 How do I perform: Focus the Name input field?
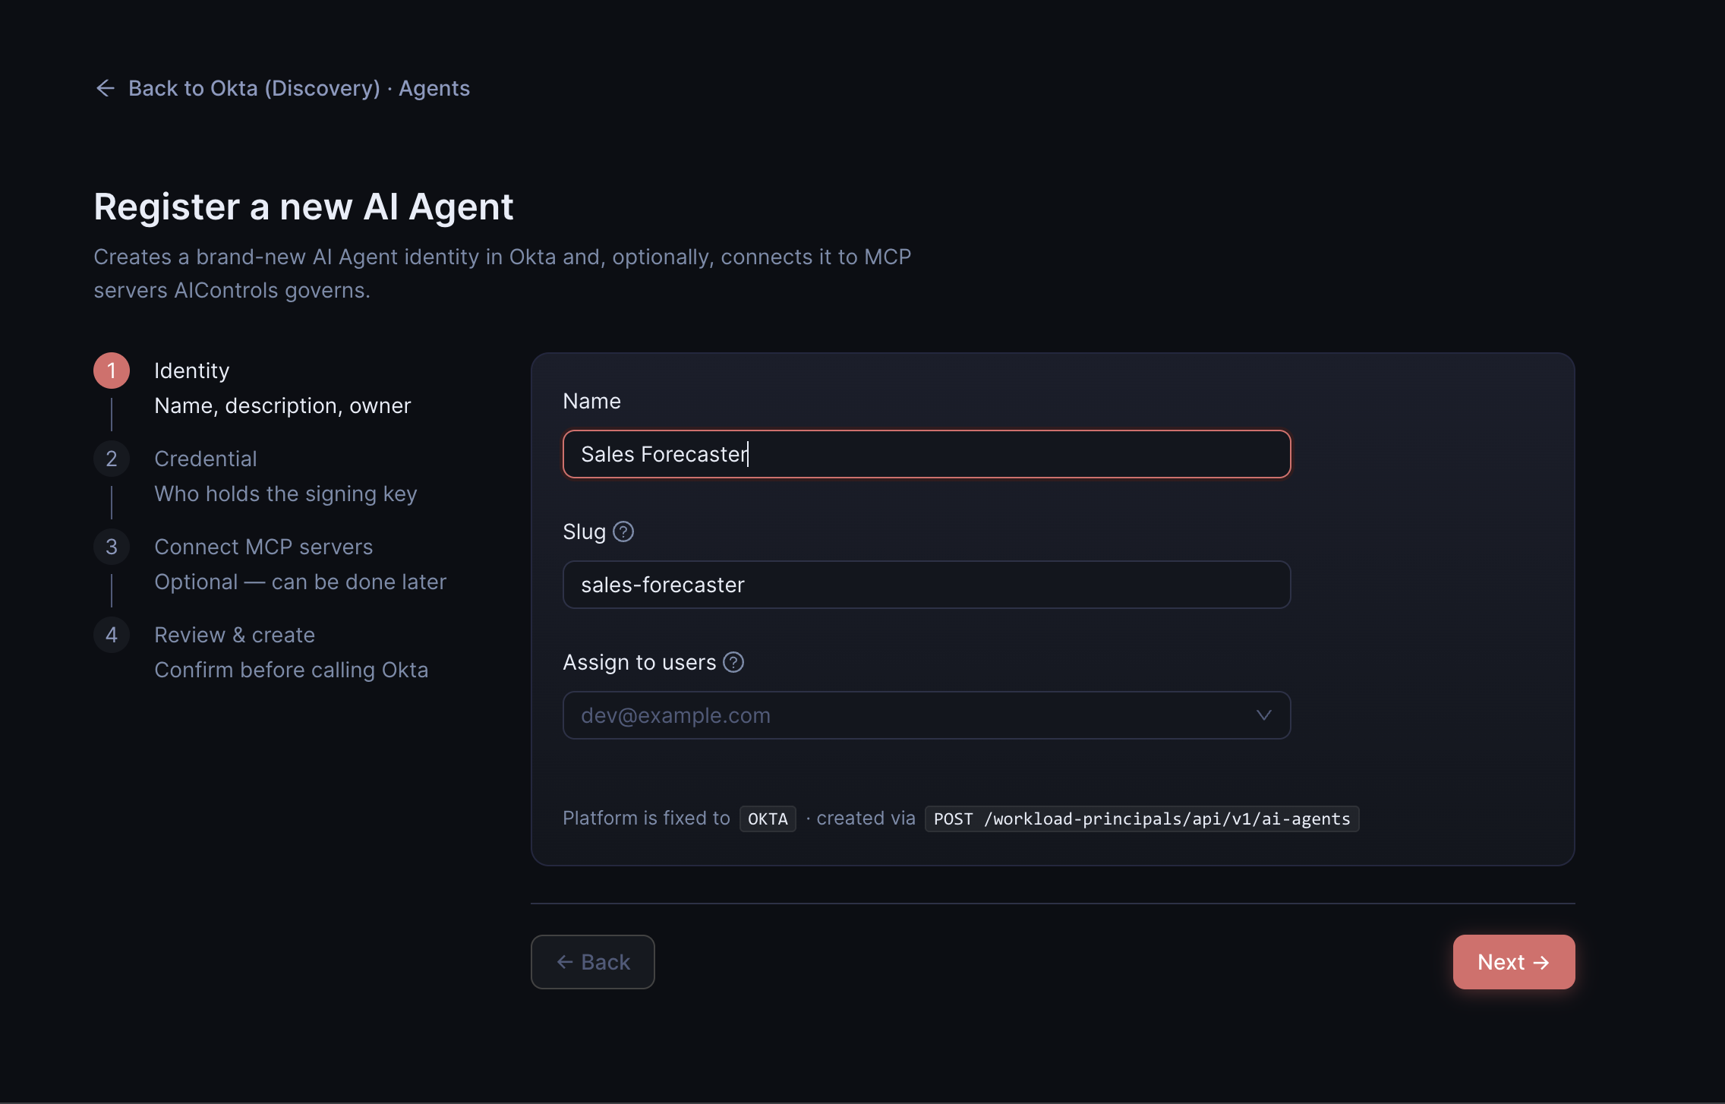coord(926,454)
